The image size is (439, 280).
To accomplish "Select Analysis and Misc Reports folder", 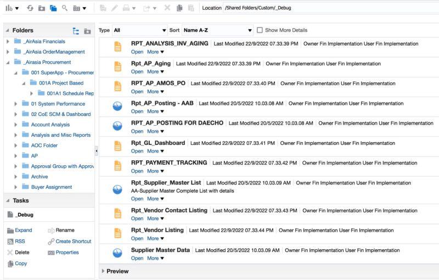I will 61,135.
